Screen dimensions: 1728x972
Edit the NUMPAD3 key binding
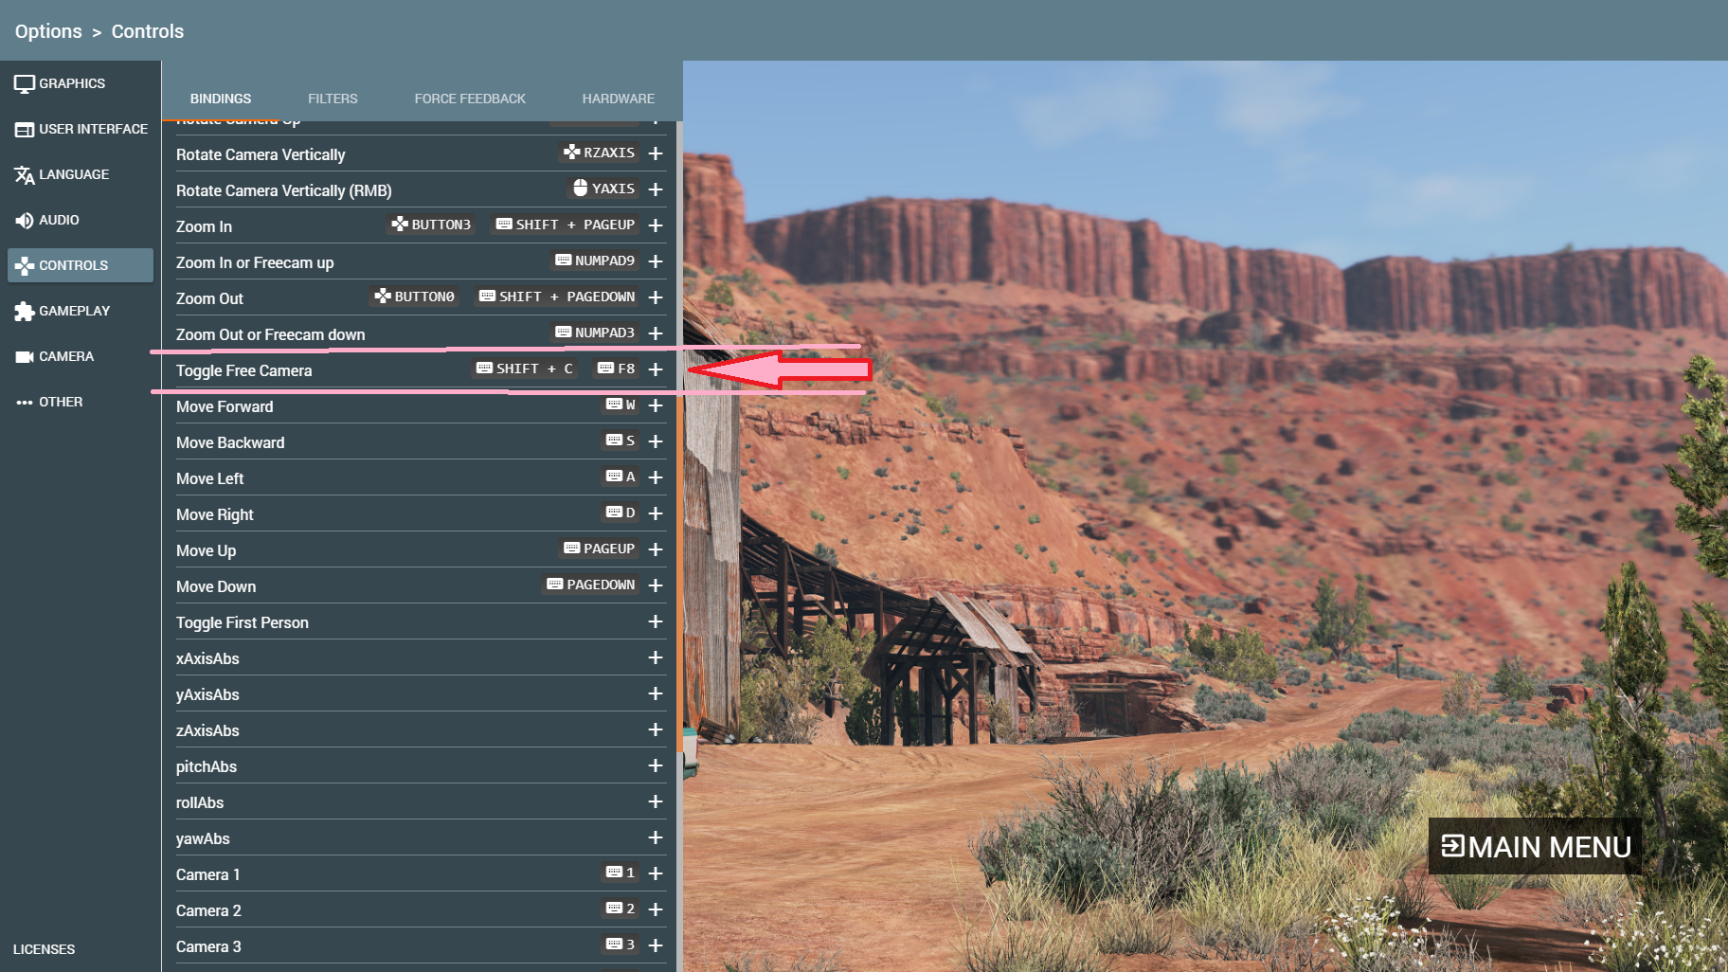pyautogui.click(x=595, y=333)
